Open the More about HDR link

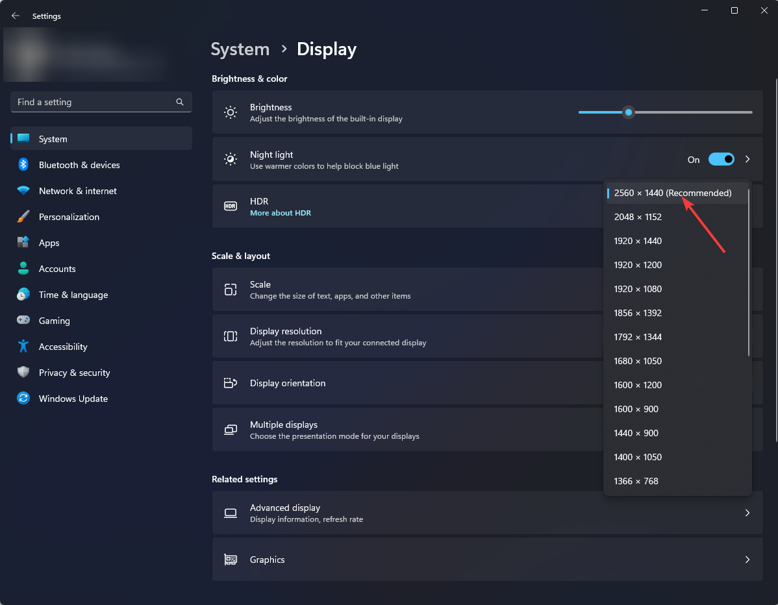[x=281, y=213]
